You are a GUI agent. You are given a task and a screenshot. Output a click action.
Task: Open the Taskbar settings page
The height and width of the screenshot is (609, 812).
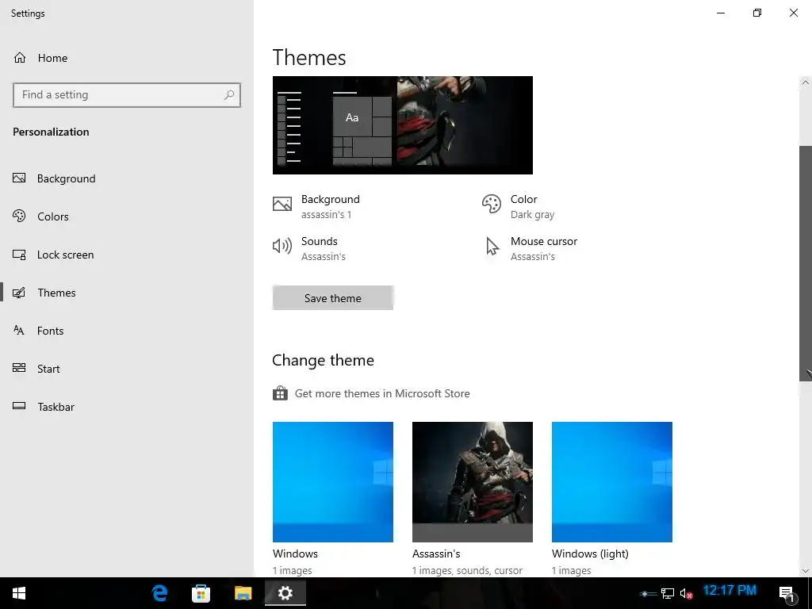(56, 407)
